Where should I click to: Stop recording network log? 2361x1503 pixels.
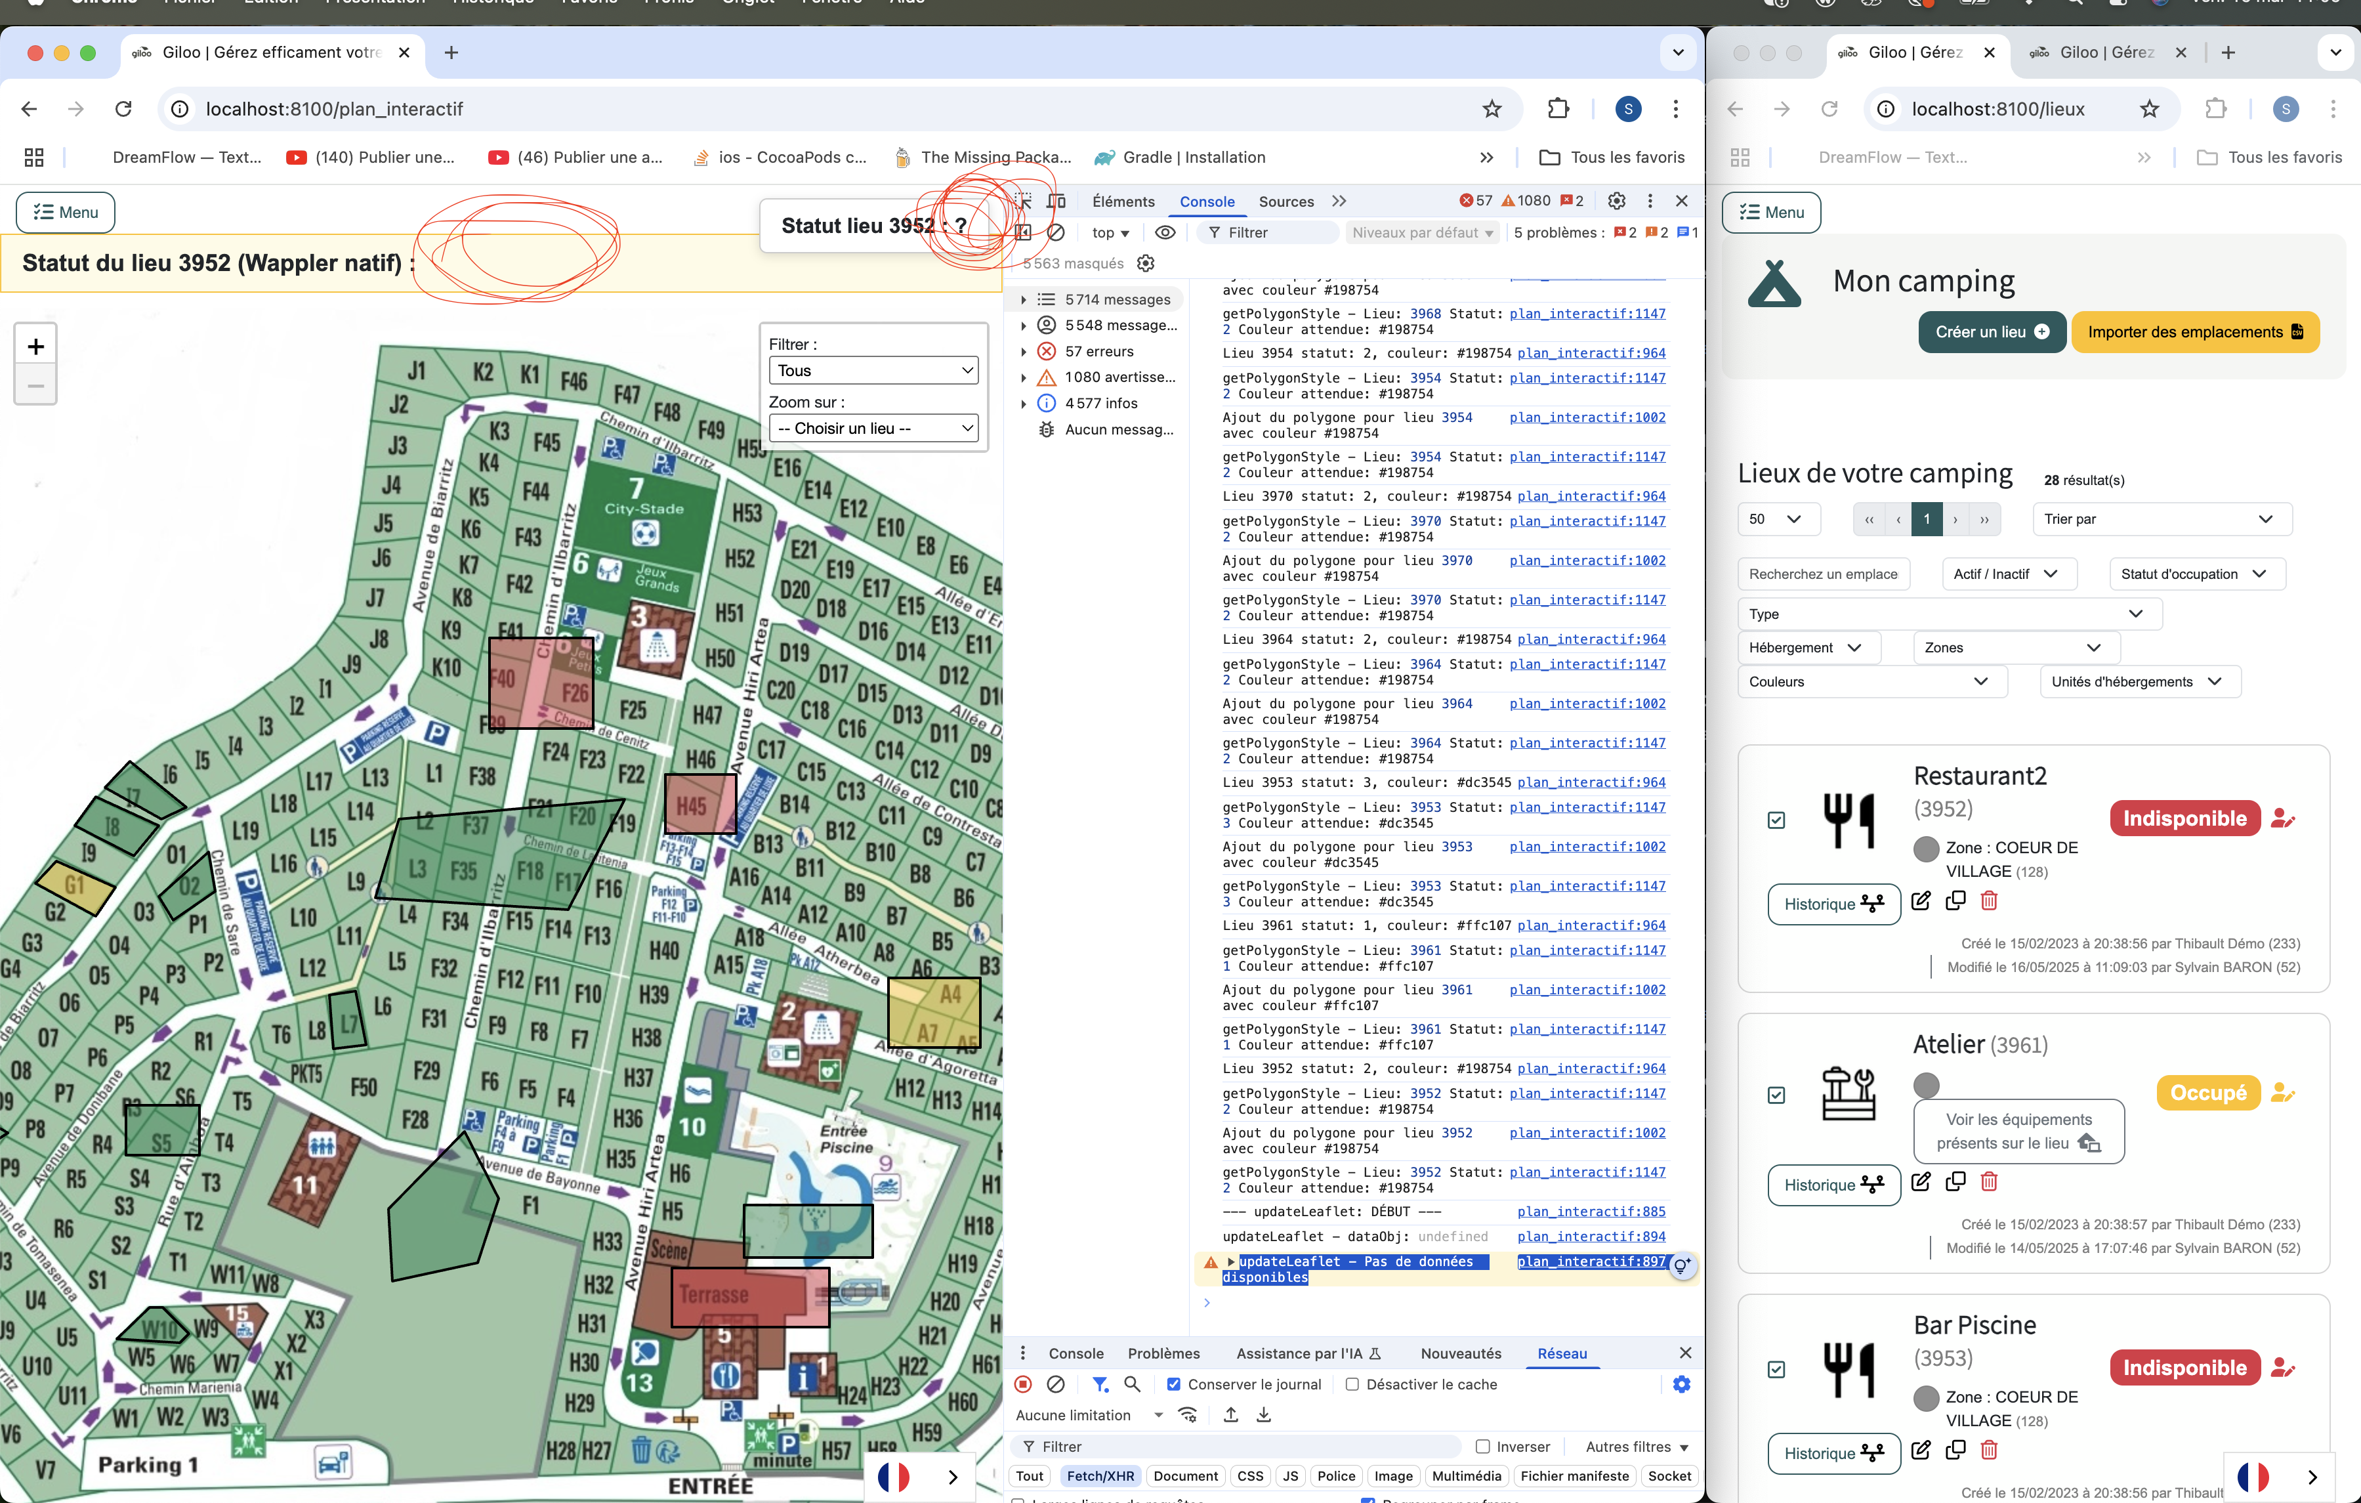[1022, 1384]
